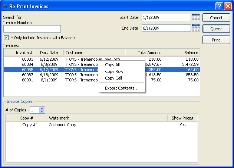Open the Start Date calendar picker

pos(196,17)
